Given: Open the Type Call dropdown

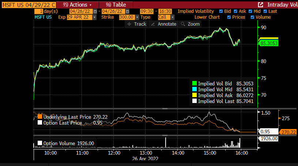Looking at the screenshot, I should tap(172, 17).
